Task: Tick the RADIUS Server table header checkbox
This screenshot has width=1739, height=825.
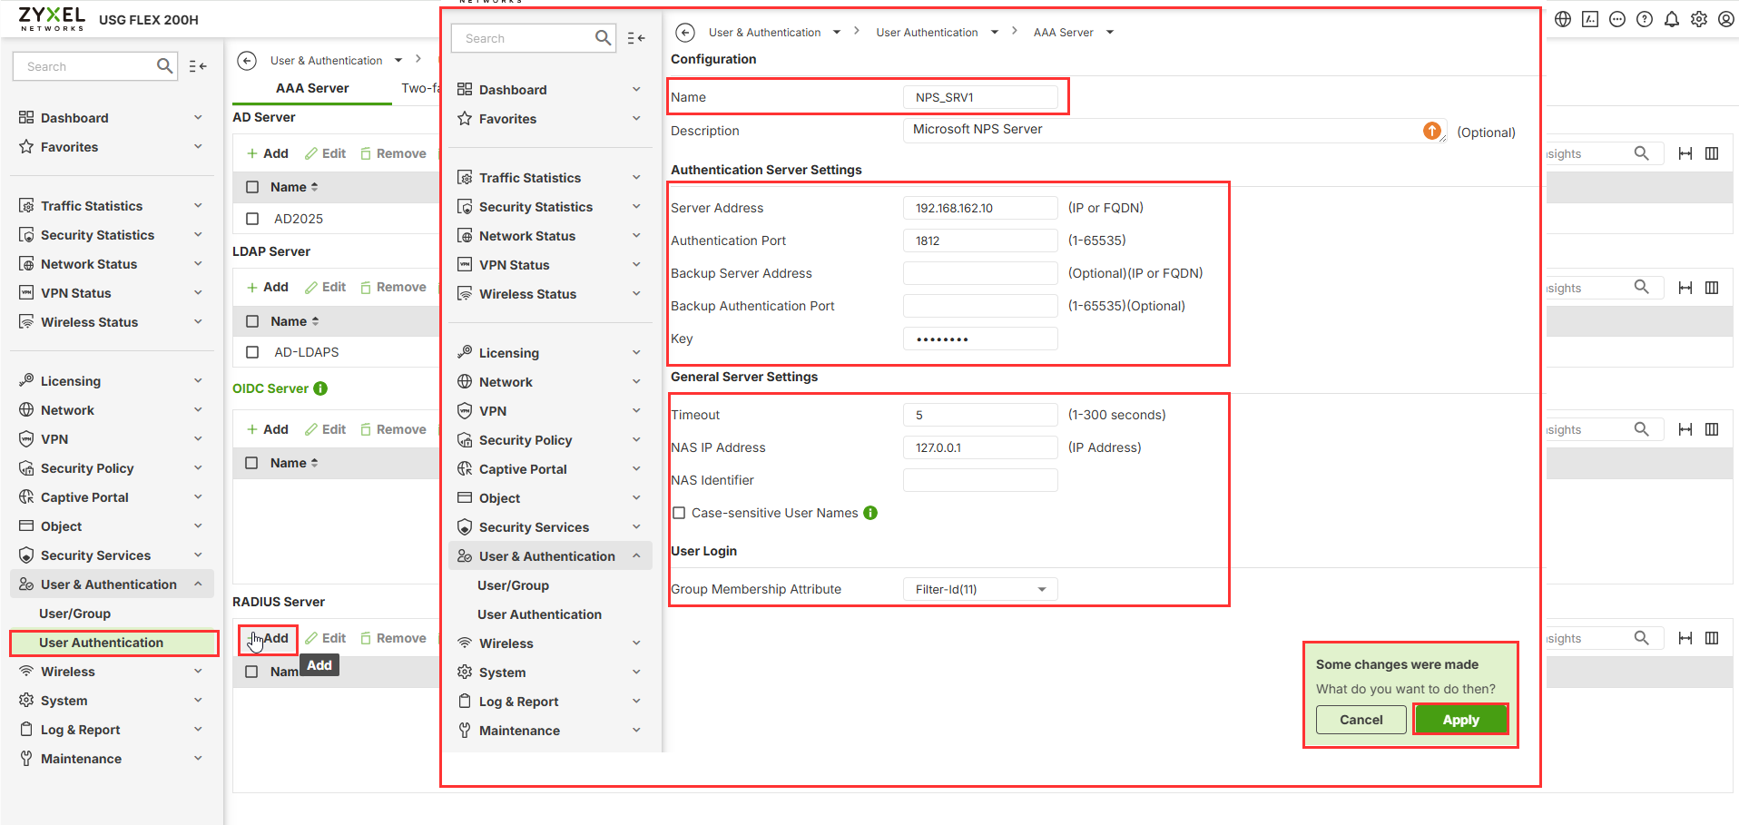Action: coord(252,672)
